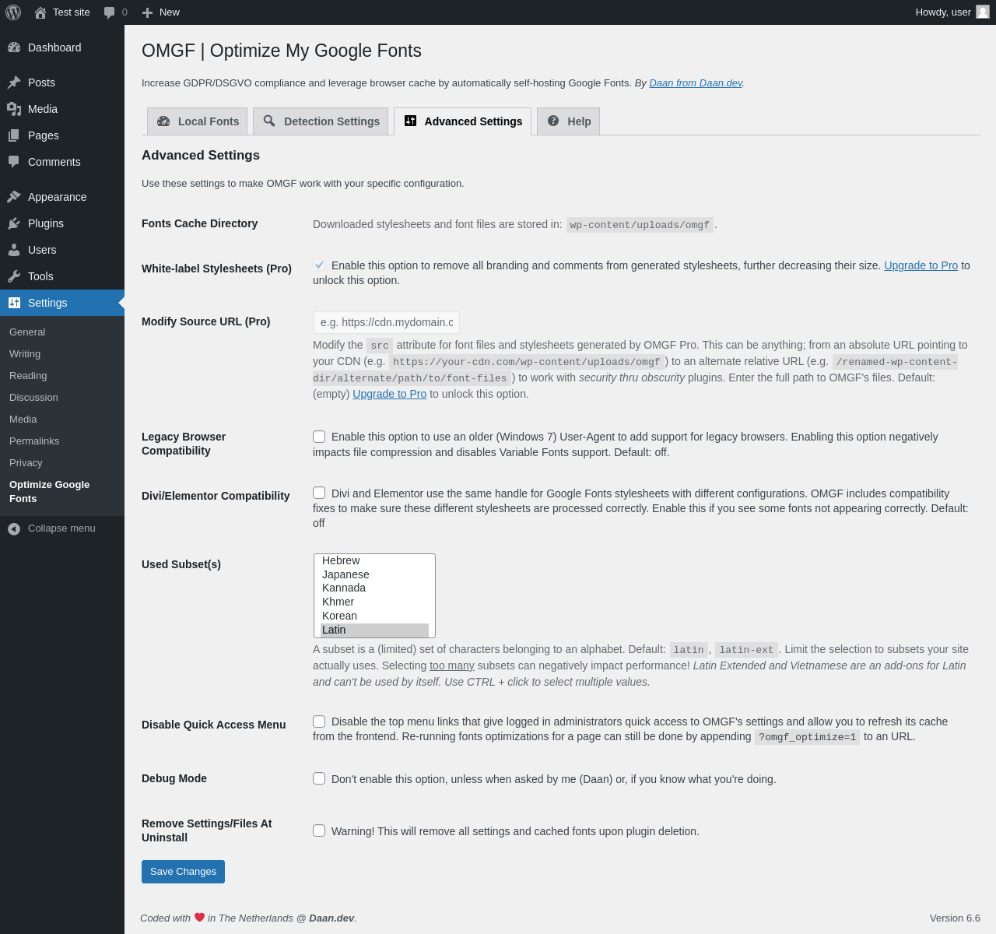996x934 pixels.
Task: Select Latin in Used Subsets list
Action: pyautogui.click(x=374, y=630)
